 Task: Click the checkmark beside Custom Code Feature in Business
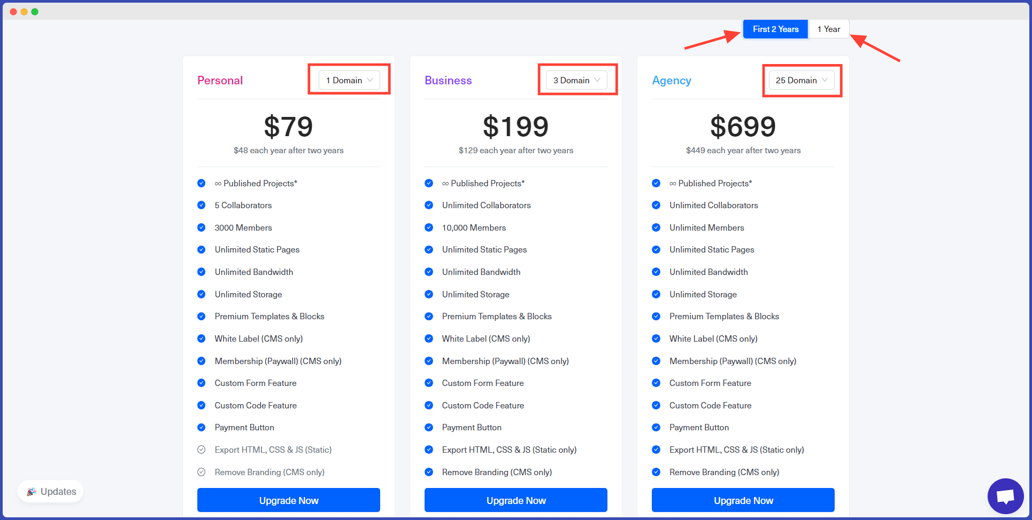click(x=429, y=405)
